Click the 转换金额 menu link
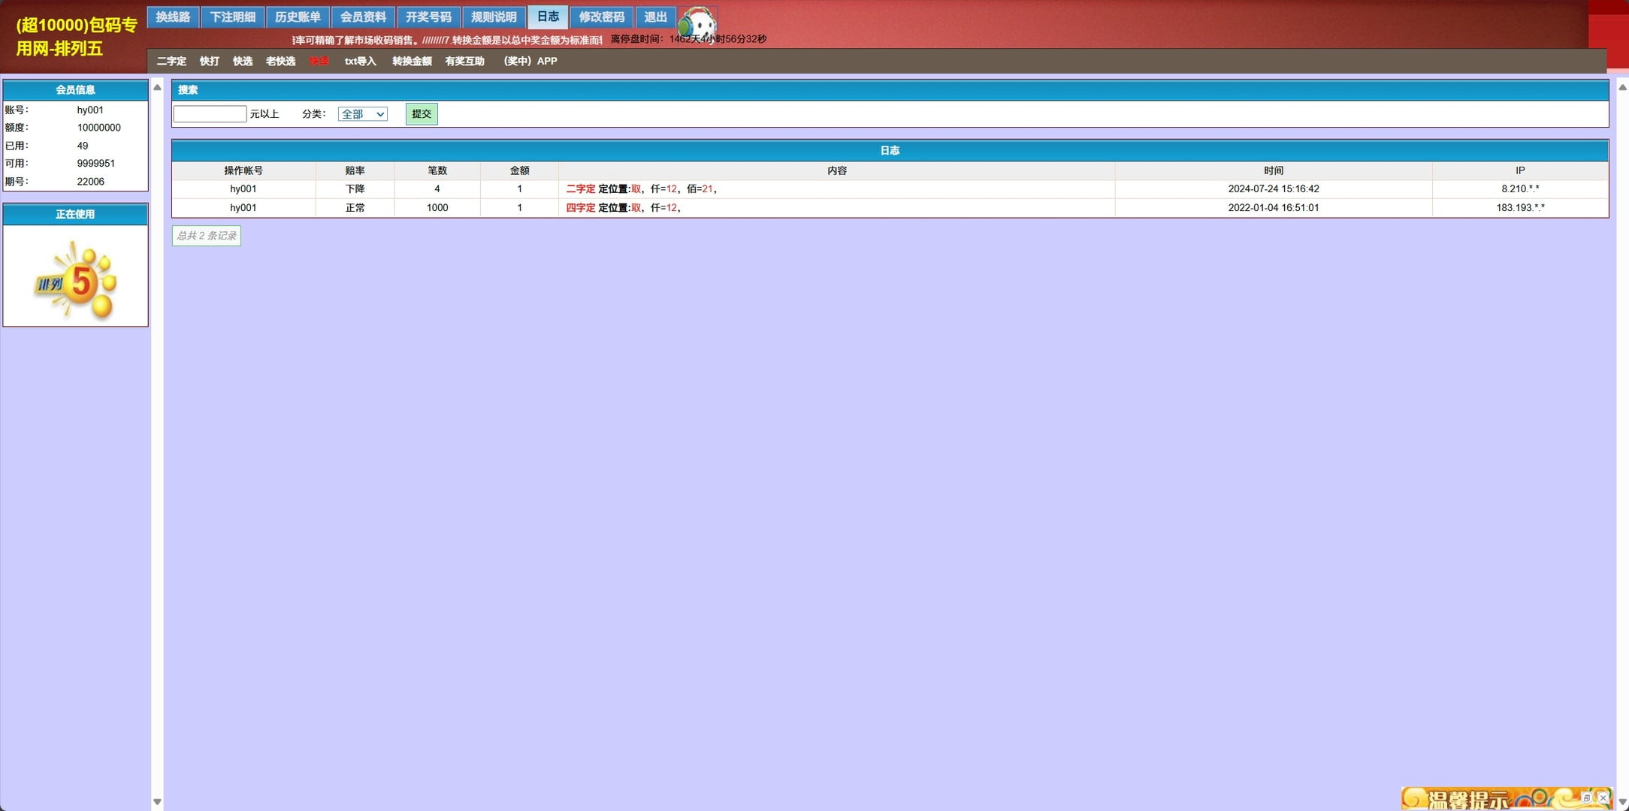The image size is (1629, 811). (x=412, y=62)
